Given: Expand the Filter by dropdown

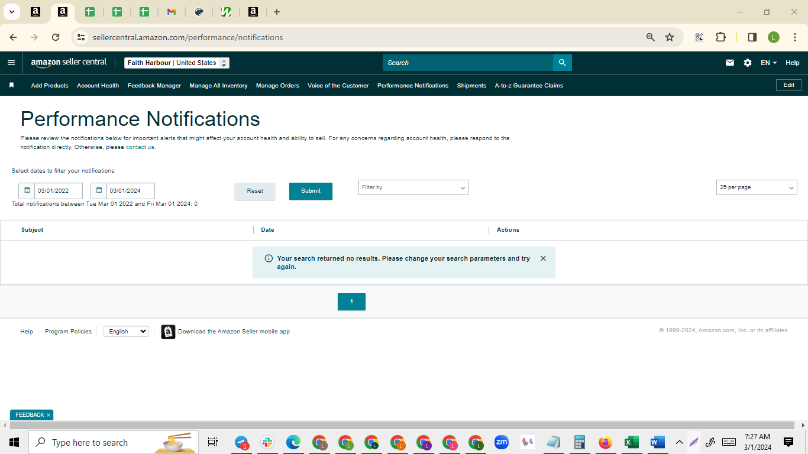Looking at the screenshot, I should click(x=413, y=187).
